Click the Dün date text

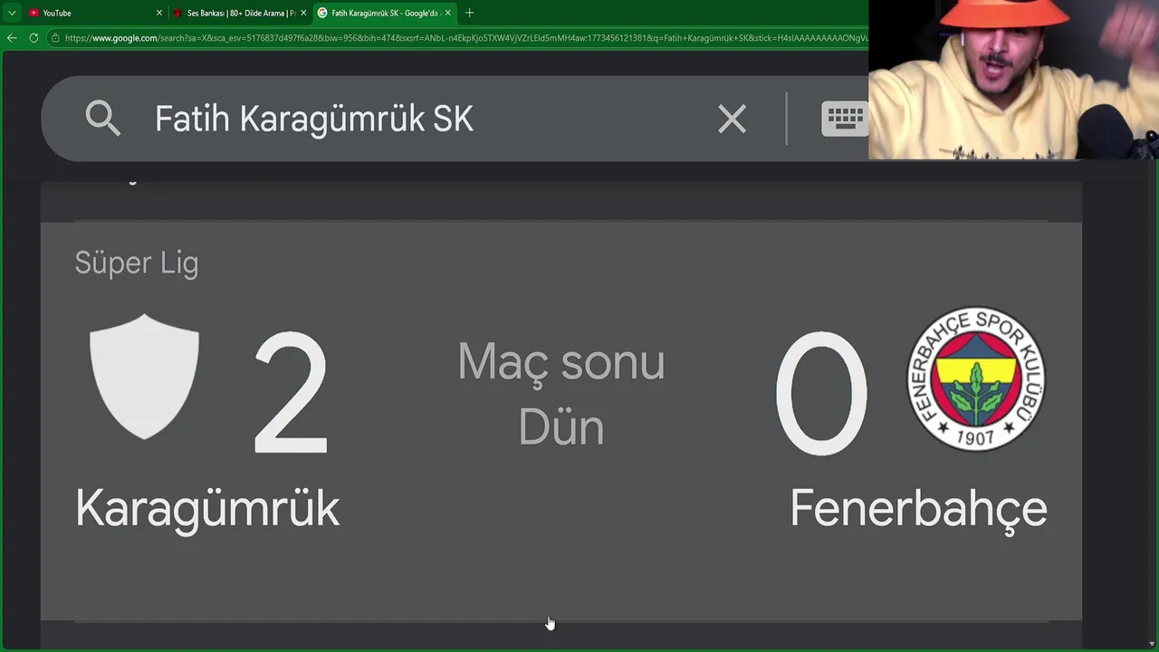(x=561, y=427)
